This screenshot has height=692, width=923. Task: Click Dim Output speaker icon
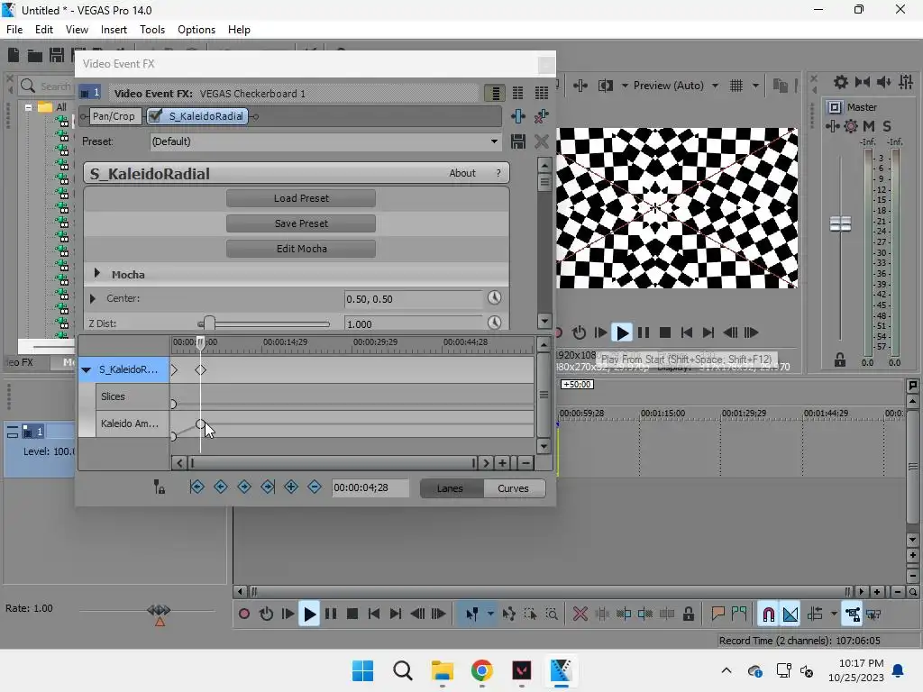(884, 82)
